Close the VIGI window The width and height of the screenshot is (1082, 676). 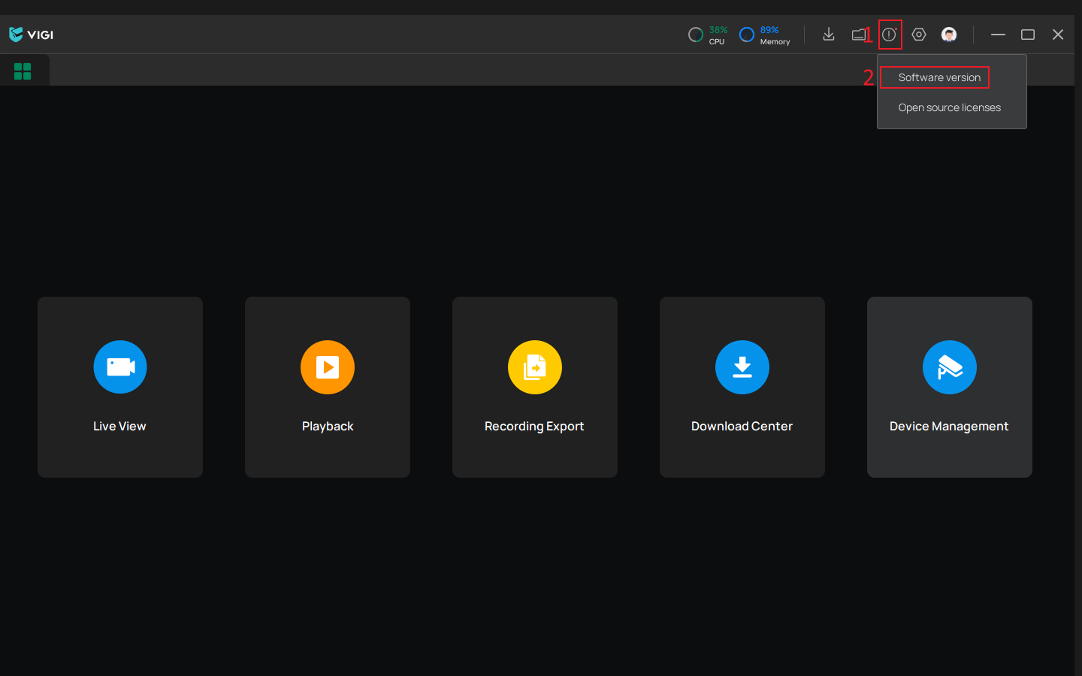(x=1058, y=35)
